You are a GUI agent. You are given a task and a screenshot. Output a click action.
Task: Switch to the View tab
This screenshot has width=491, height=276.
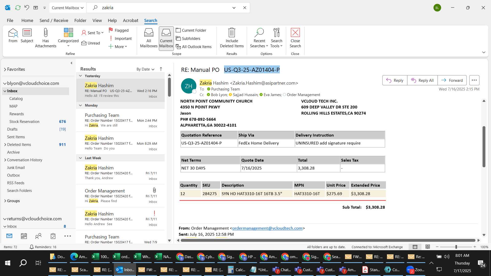[x=97, y=20]
